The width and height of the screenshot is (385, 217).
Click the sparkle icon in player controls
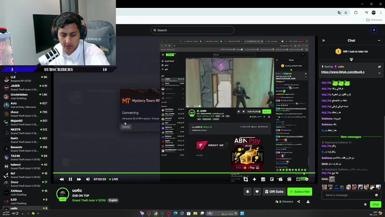click(254, 179)
